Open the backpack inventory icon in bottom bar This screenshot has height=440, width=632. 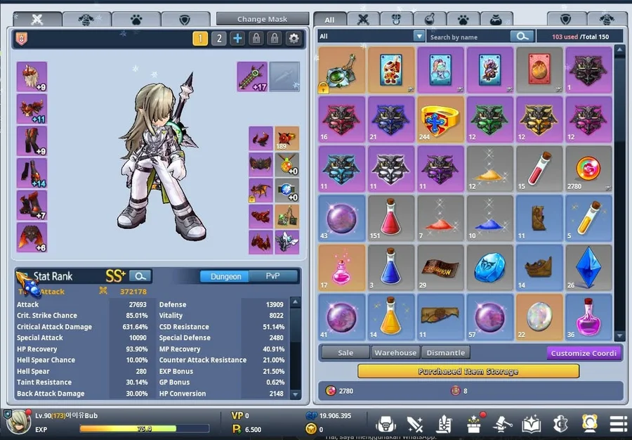pos(386,423)
